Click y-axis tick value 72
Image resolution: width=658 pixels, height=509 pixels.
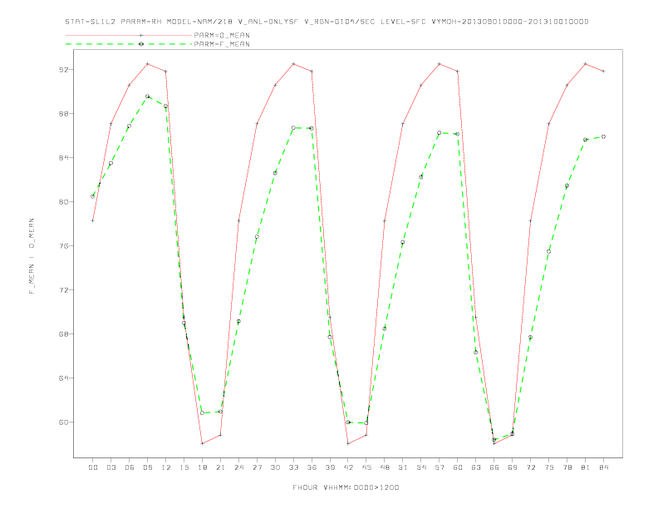(x=63, y=290)
